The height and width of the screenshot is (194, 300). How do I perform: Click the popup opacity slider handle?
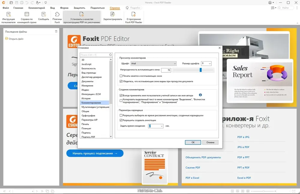(x=201, y=70)
